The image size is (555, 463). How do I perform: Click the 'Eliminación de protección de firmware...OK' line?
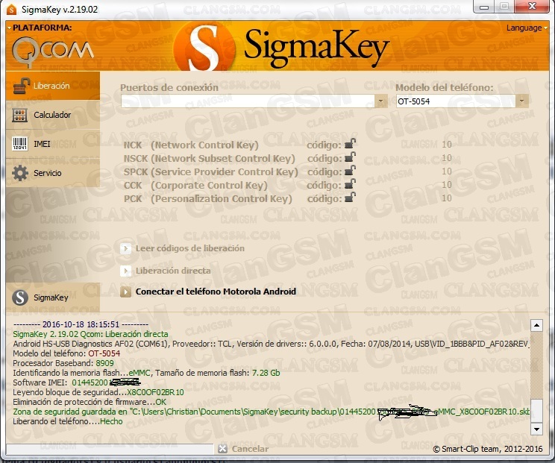tap(90, 402)
